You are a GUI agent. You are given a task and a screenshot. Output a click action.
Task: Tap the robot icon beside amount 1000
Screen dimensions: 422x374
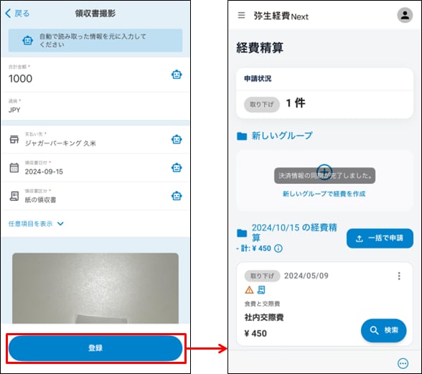coord(177,75)
